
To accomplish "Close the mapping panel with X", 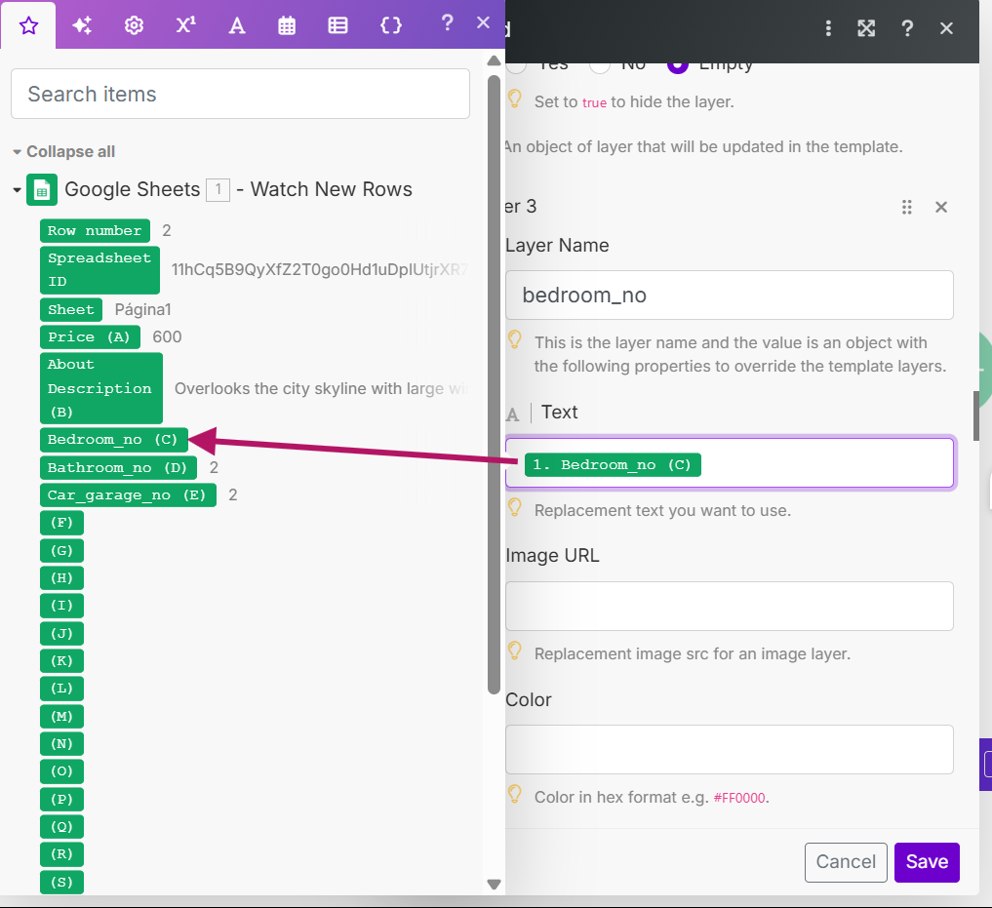I will (484, 22).
